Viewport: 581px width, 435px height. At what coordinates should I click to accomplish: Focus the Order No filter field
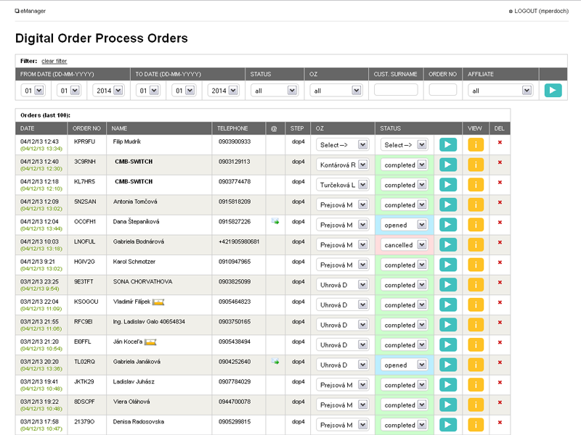443,90
